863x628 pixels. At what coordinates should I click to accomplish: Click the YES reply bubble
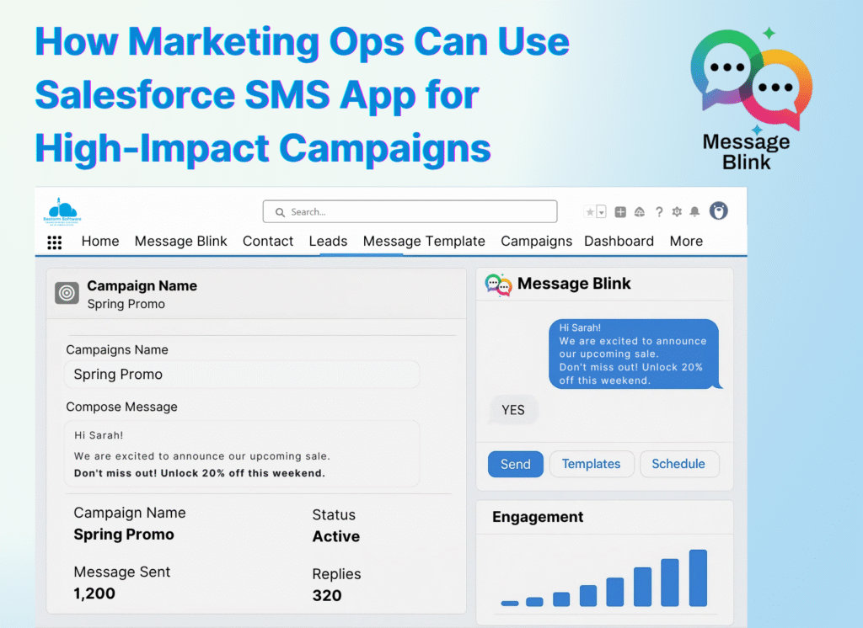[x=512, y=410]
